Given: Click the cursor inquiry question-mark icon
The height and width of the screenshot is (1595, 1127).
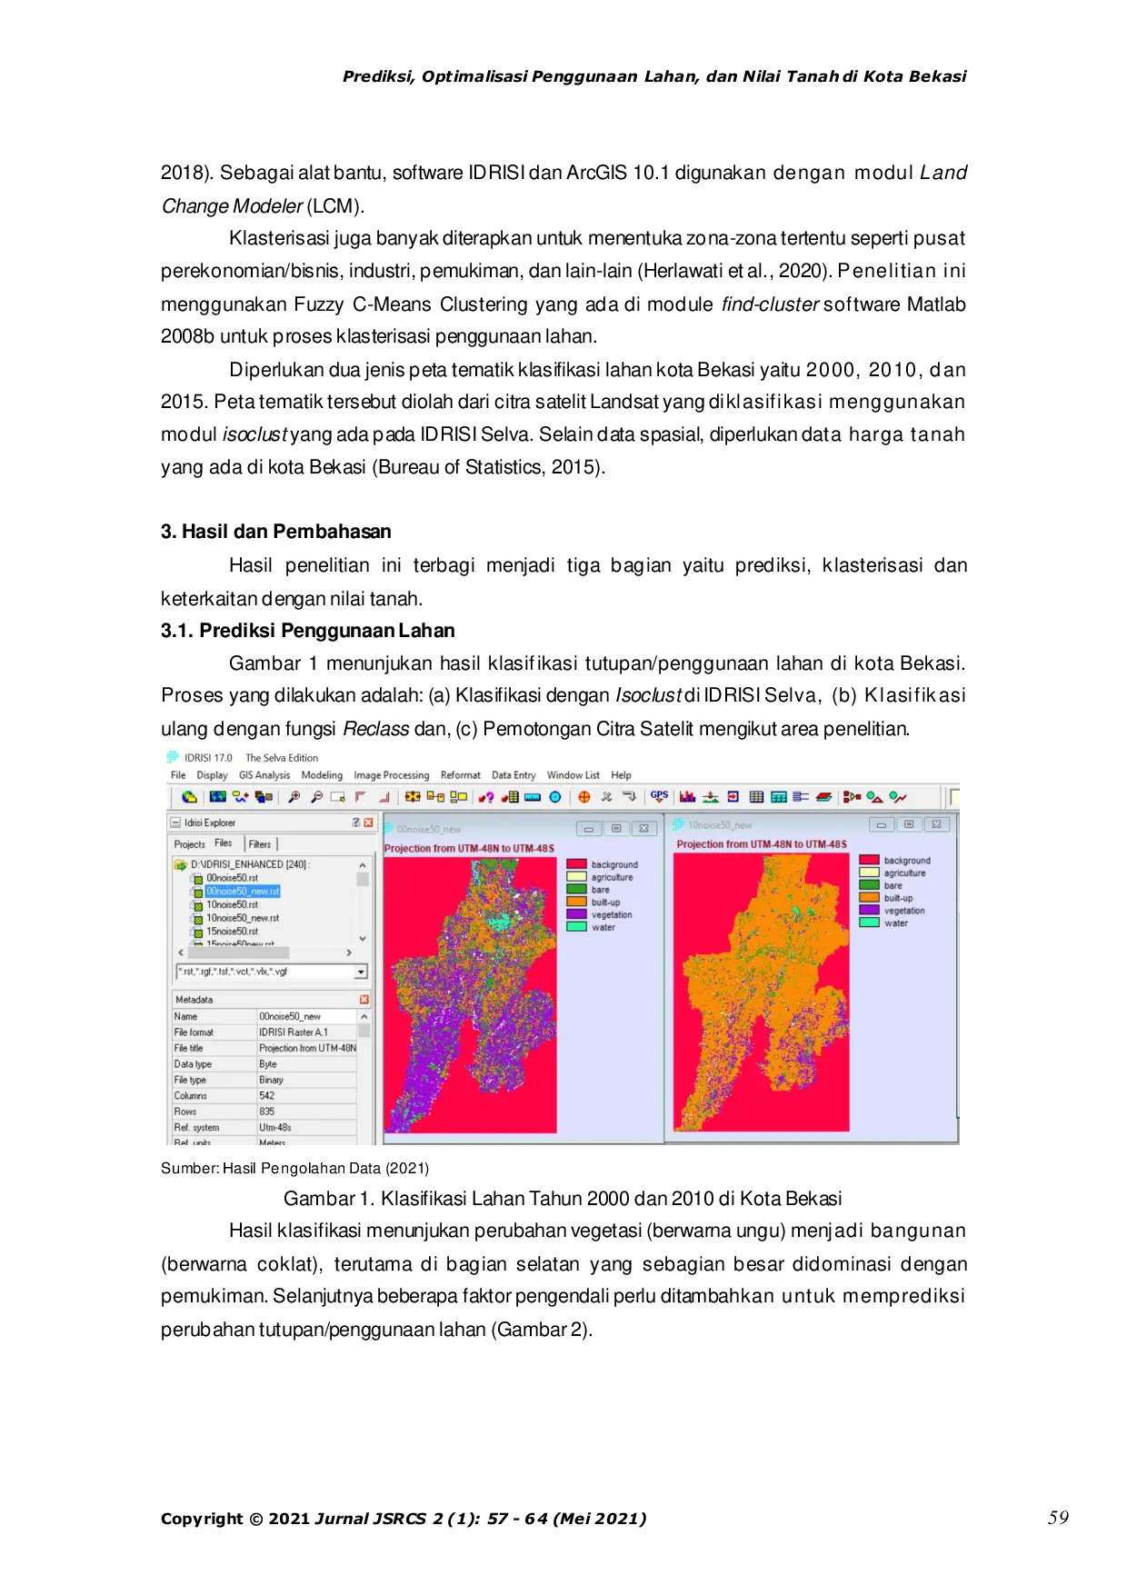Looking at the screenshot, I should (487, 797).
